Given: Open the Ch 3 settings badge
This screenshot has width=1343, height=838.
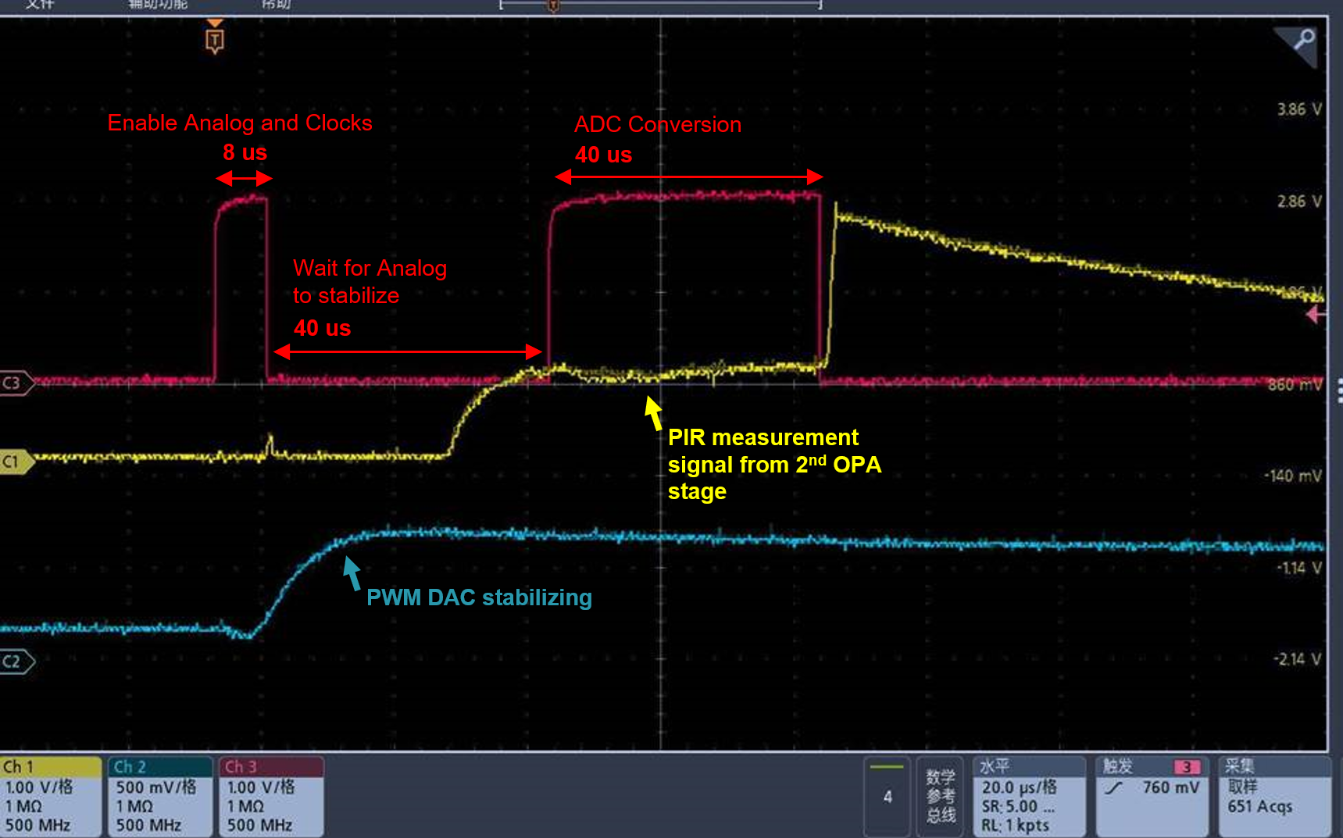Looking at the screenshot, I should 271,796.
